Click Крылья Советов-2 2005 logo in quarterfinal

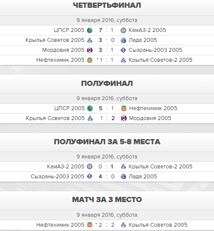click(124, 60)
